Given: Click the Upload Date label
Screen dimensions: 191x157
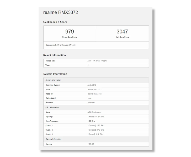Looking at the screenshot, I should point(50,61).
